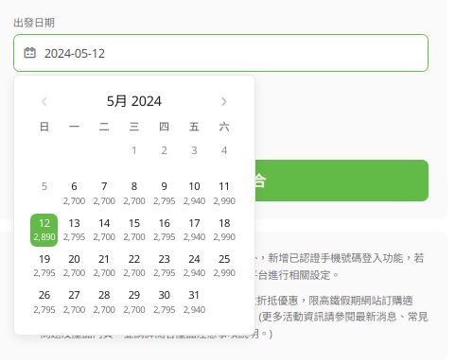The width and height of the screenshot is (455, 363).
Task: Pick May 26 date cell
Action: coord(44,302)
